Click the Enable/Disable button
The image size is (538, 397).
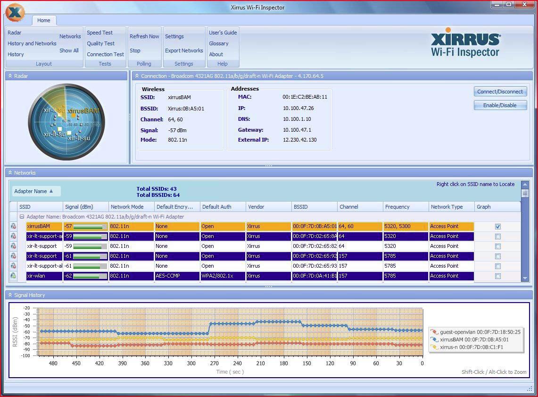[x=500, y=105]
